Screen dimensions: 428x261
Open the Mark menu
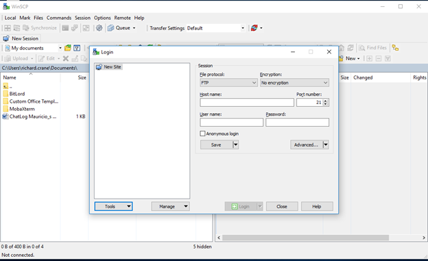(x=25, y=18)
